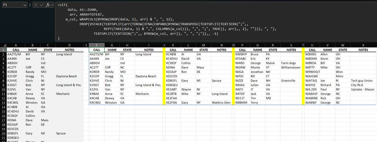Viewport: 377px width, 142px height.
Task: Select row 20 header
Action: tap(3, 133)
